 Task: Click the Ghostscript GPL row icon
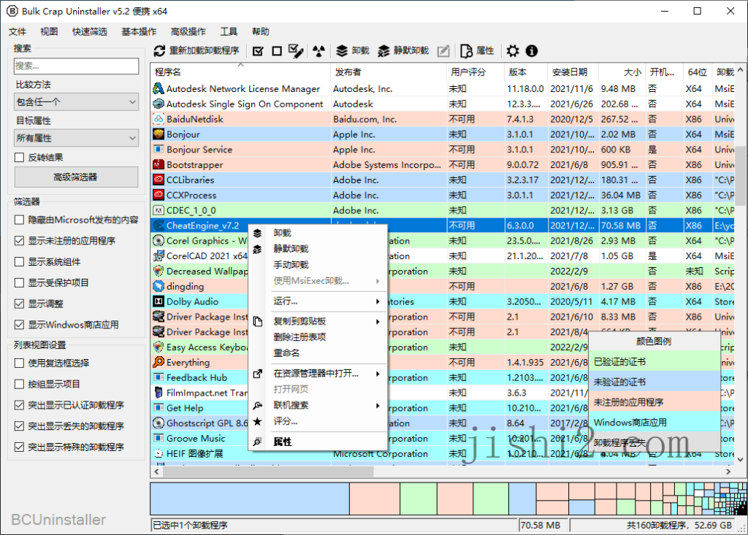[x=158, y=423]
